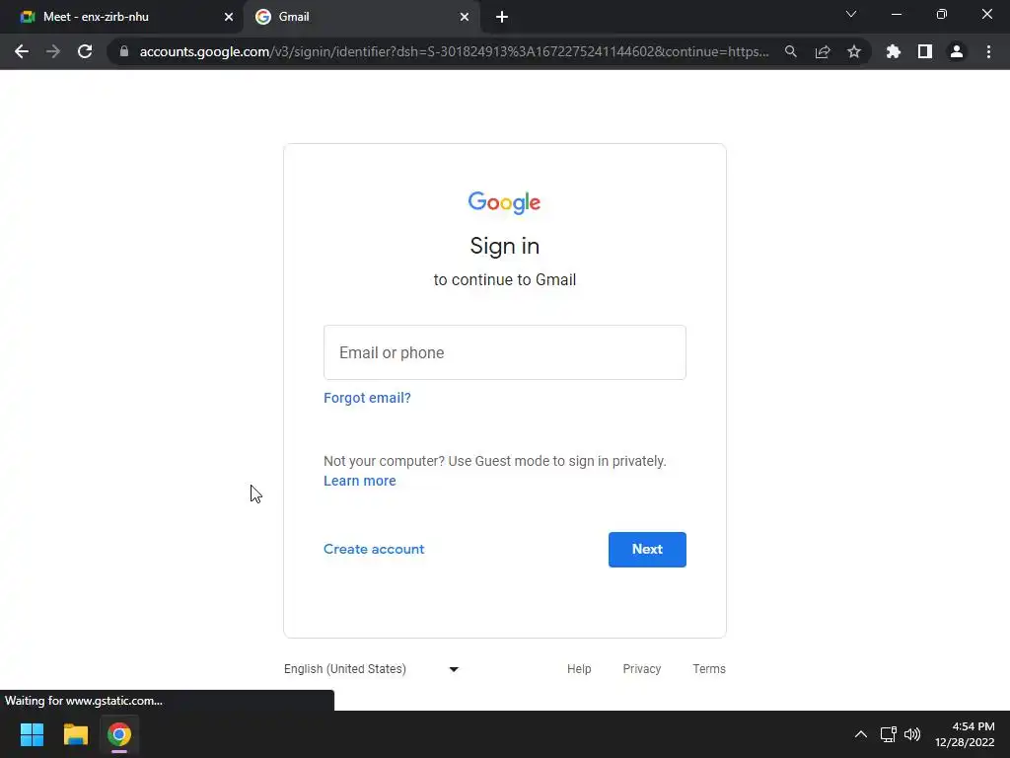This screenshot has width=1010, height=758.
Task: Open the zoom magnifier in the address bar
Action: [790, 51]
